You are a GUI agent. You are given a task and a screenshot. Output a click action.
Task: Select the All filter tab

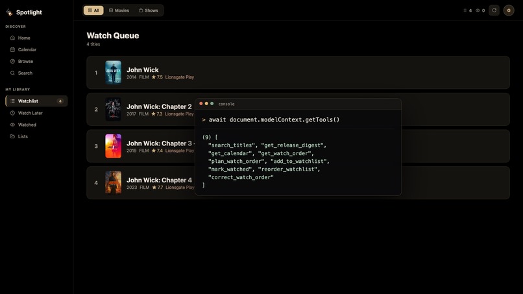(x=93, y=10)
